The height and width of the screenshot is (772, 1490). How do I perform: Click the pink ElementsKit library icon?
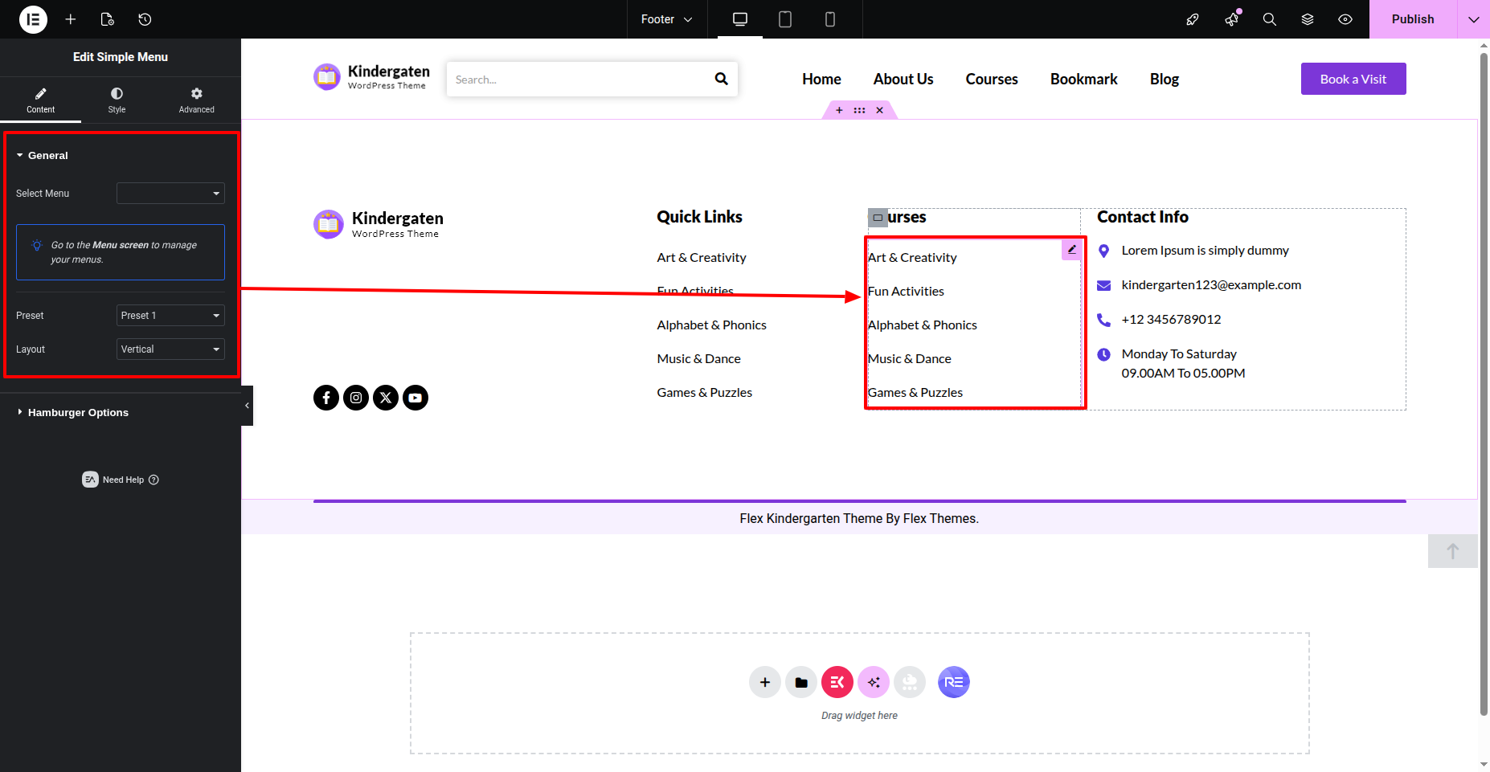click(837, 682)
